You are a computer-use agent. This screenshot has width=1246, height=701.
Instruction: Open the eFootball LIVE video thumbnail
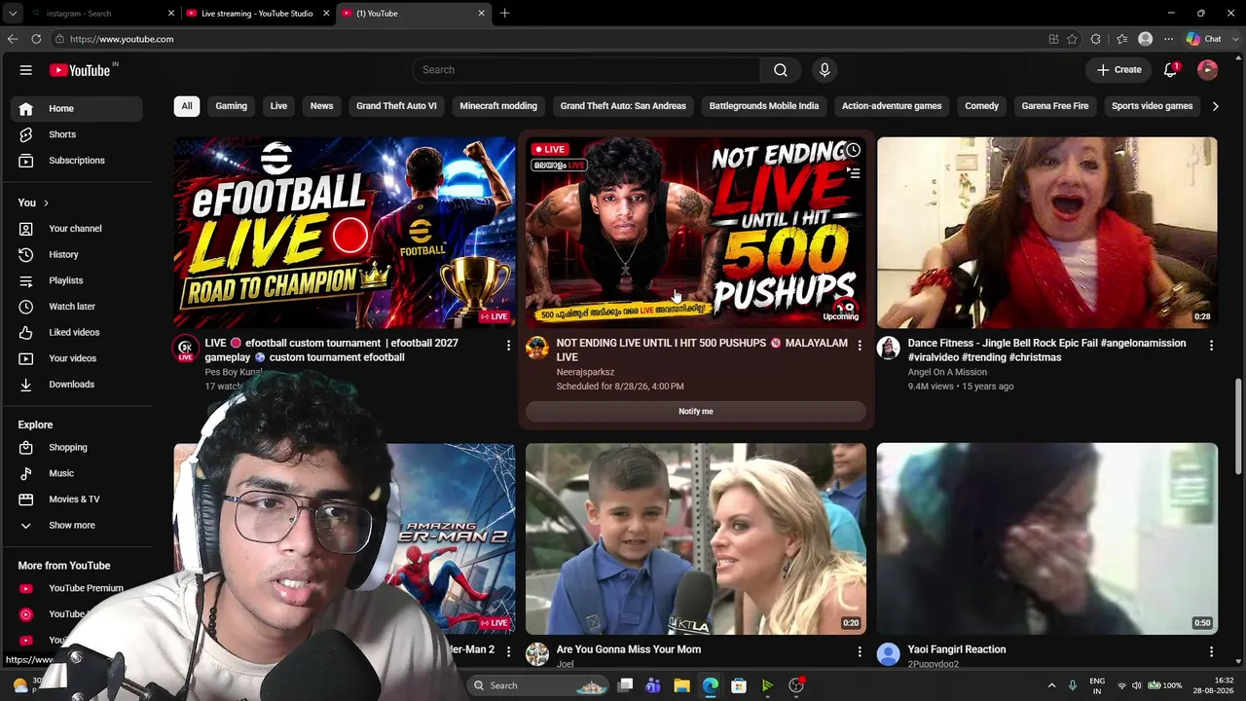click(x=345, y=233)
